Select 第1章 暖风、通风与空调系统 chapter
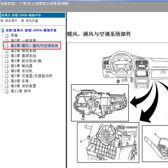The height and width of the screenshot is (168, 168). 34,46
